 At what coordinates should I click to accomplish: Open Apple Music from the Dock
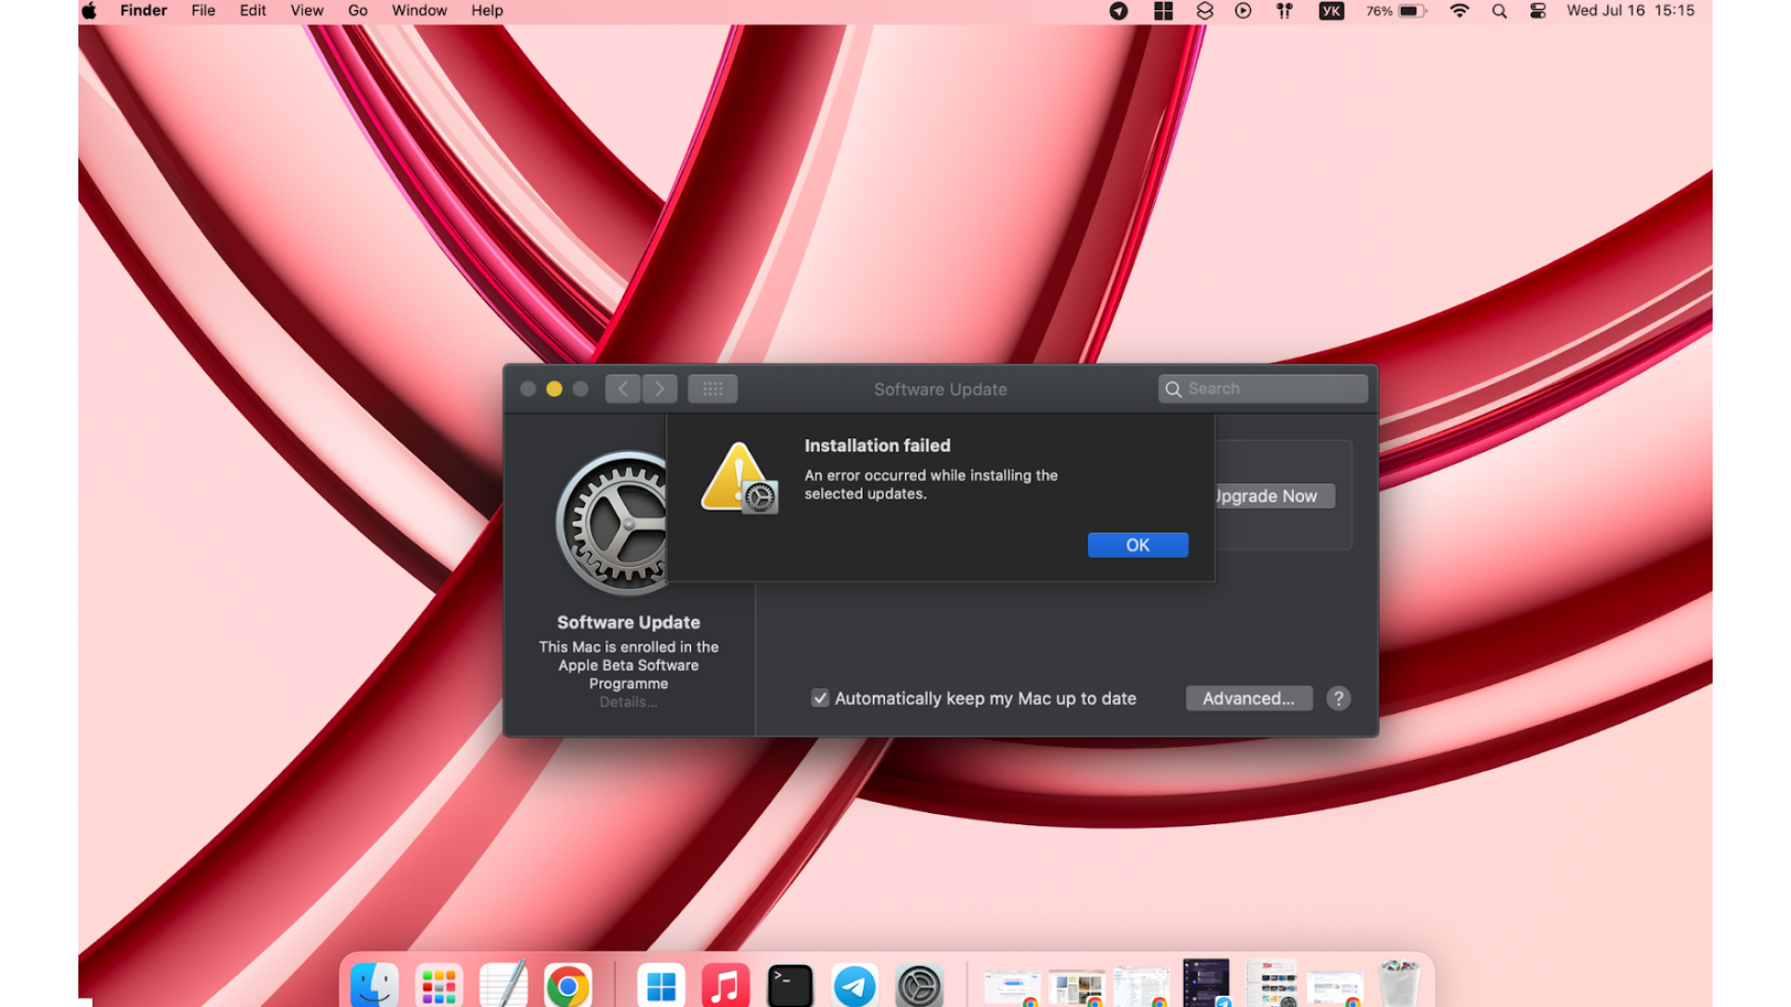pos(725,982)
